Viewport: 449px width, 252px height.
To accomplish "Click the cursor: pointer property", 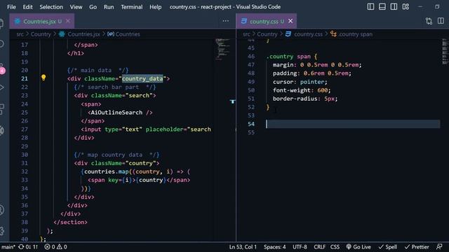I will click(300, 82).
